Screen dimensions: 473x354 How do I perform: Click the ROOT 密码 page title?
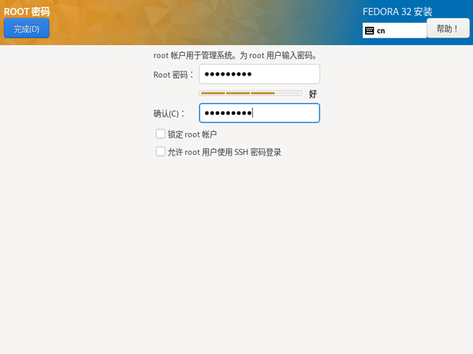[27, 12]
